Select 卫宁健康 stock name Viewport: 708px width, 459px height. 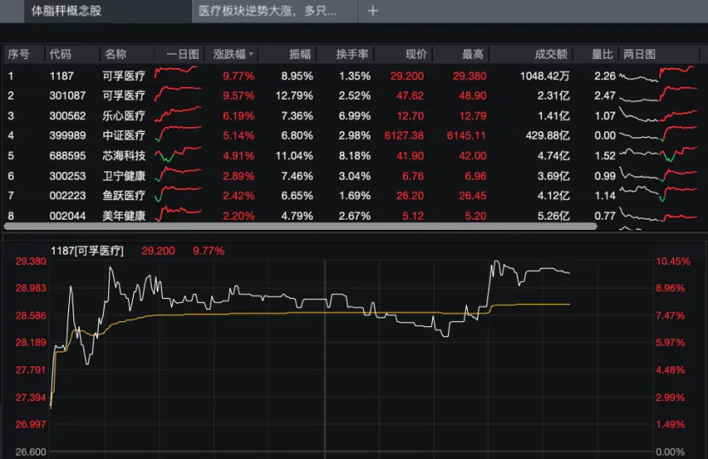[x=124, y=175]
